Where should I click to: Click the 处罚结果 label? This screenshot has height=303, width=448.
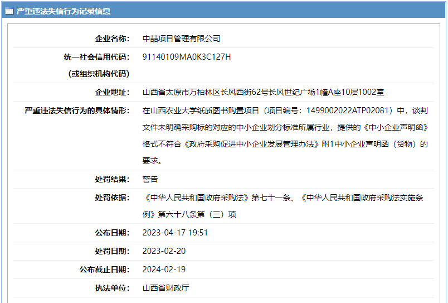click(112, 179)
